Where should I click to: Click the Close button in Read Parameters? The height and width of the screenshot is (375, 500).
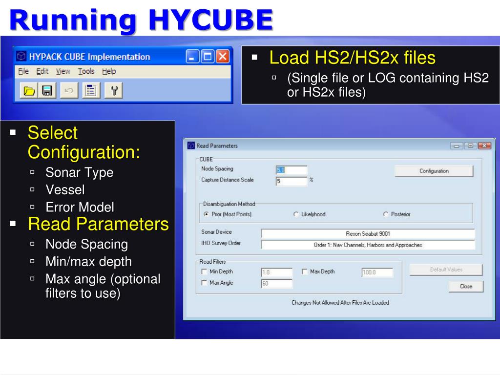point(466,286)
